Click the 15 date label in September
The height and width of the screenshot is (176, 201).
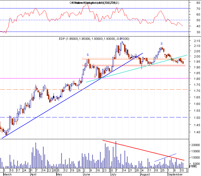(182, 170)
